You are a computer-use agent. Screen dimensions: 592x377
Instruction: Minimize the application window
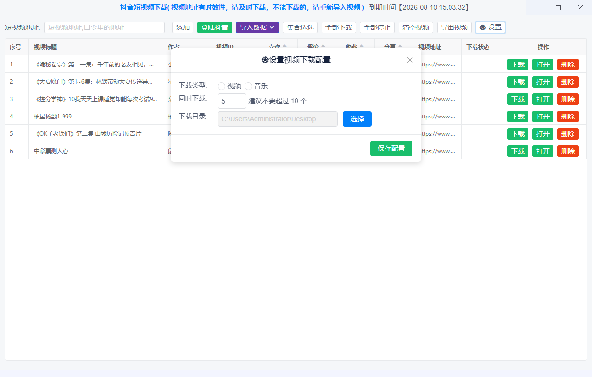point(537,8)
